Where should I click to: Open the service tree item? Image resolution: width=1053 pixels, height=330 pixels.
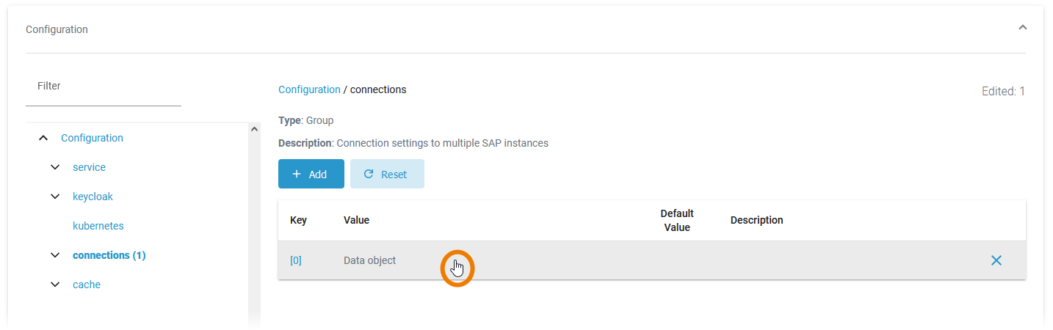(x=89, y=167)
